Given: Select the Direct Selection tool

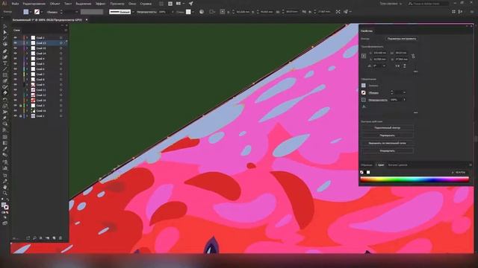Looking at the screenshot, I should click(x=5, y=33).
